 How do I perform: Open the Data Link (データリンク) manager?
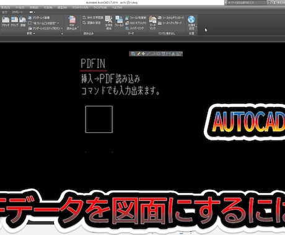[x=152, y=23]
